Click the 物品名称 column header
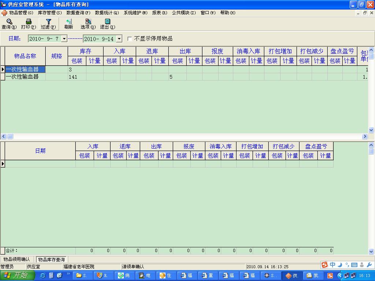 25,56
